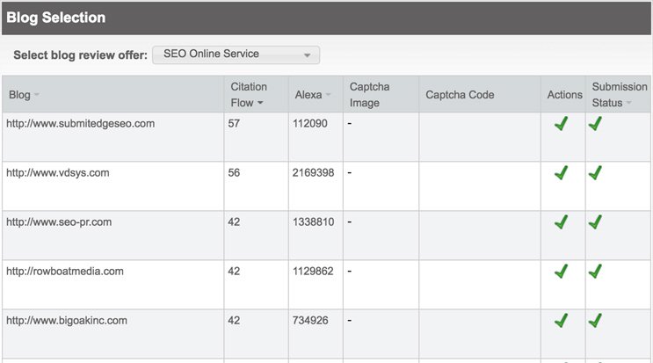Click Submission Status checkmark for rowboatmedia.com

pyautogui.click(x=595, y=272)
